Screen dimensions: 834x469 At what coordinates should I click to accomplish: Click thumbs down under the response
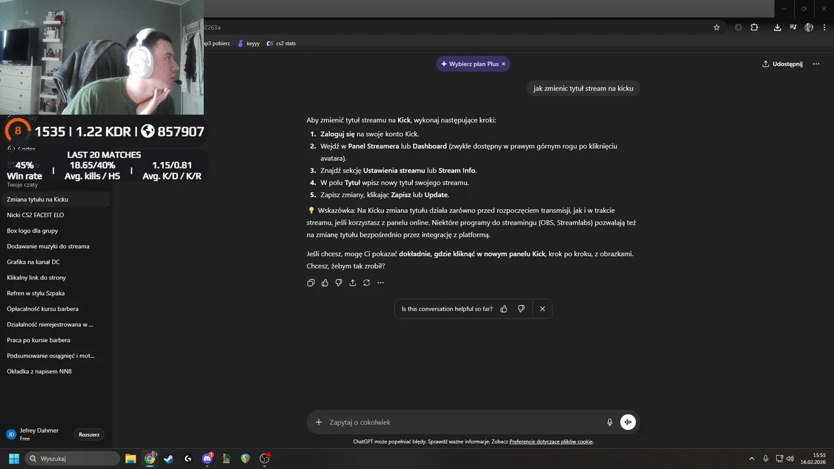(x=339, y=283)
